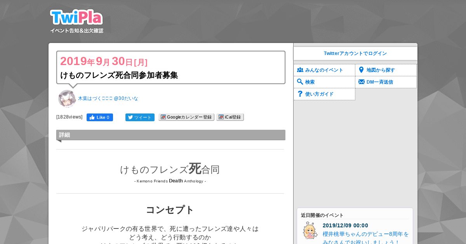Click the people icon beside みんなのイベント
Screen dimensions: 466x244
coord(300,70)
